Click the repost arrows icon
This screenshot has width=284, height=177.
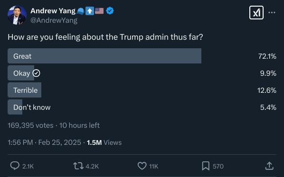tap(78, 166)
